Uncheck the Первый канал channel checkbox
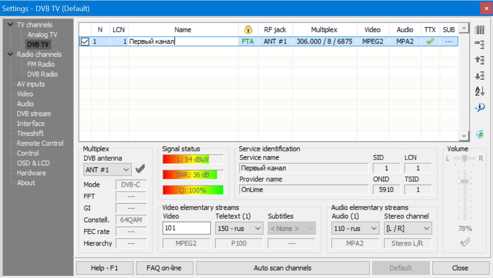Image resolution: width=493 pixels, height=278 pixels. (x=85, y=41)
